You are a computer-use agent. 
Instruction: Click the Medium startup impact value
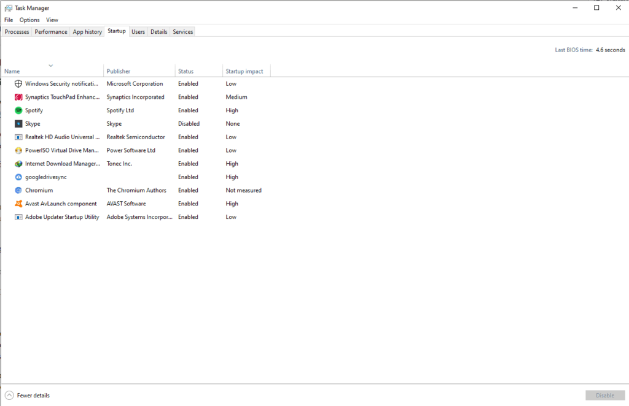pos(236,97)
